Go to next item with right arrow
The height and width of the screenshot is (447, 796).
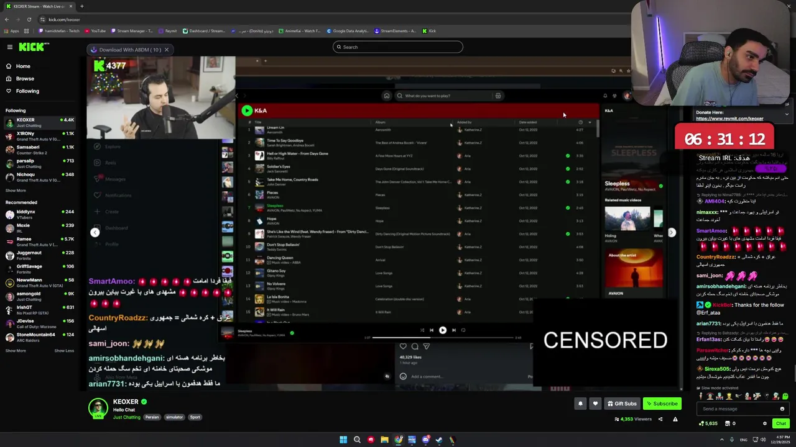(672, 232)
